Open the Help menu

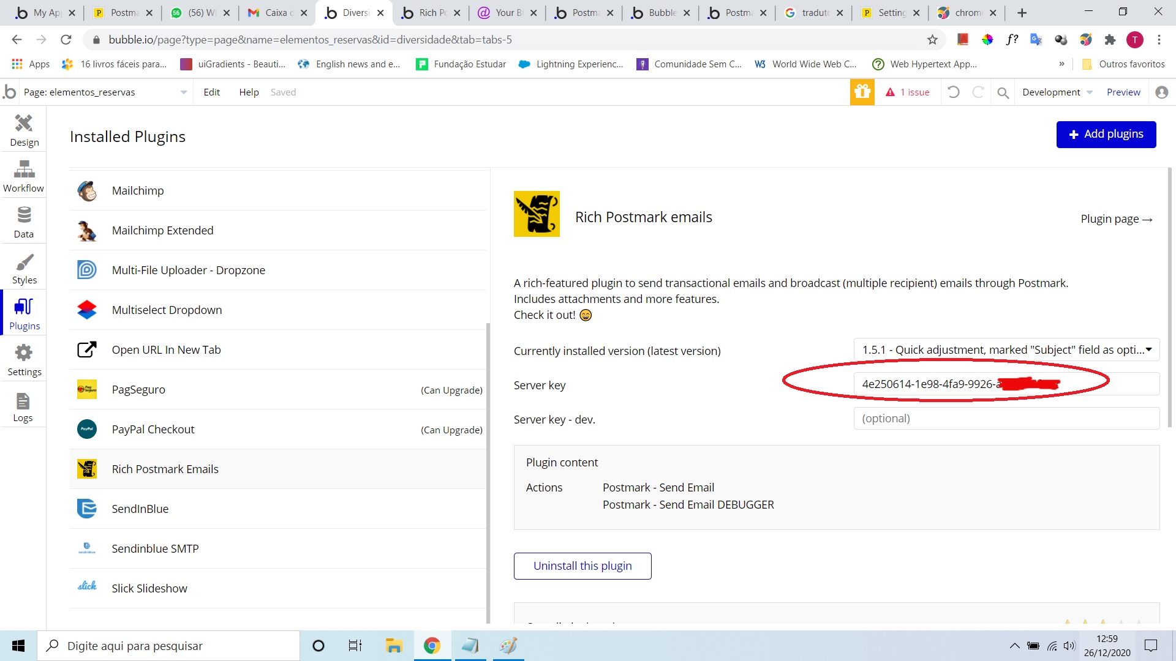249,92
